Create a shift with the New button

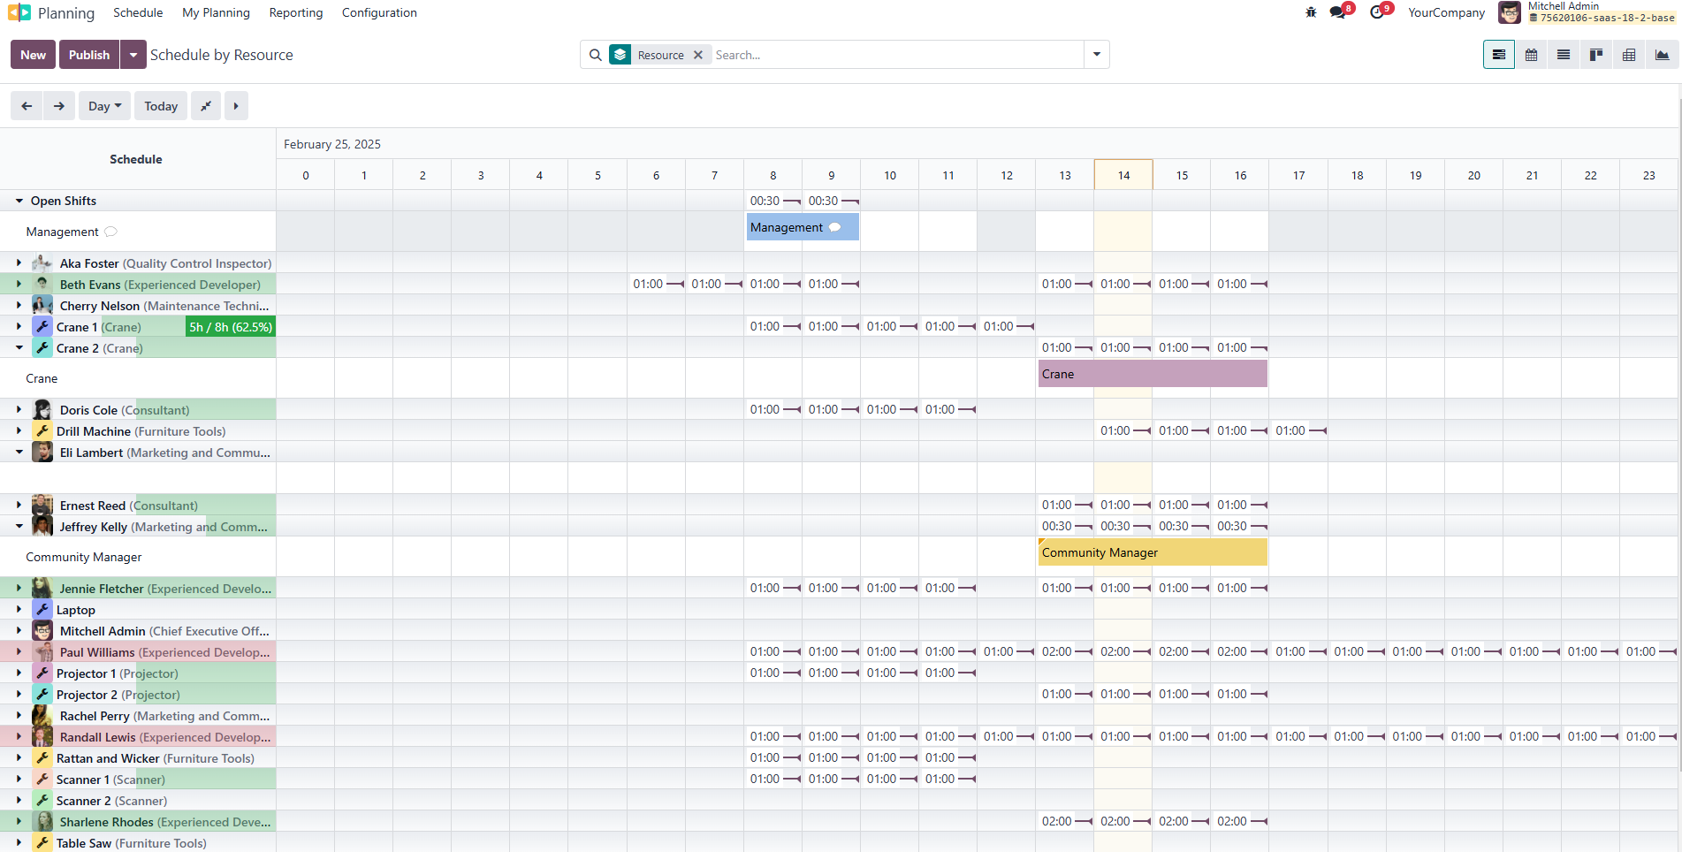(x=32, y=54)
